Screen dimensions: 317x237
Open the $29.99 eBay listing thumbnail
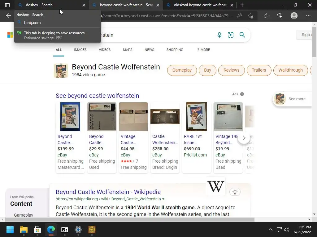click(102, 116)
